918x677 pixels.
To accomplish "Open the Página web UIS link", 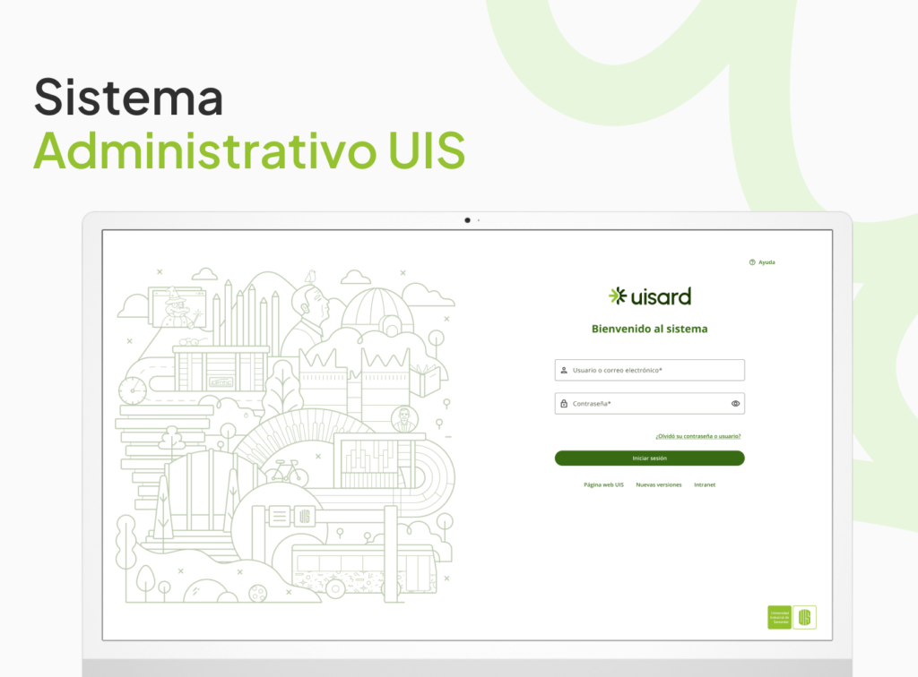I will point(603,484).
